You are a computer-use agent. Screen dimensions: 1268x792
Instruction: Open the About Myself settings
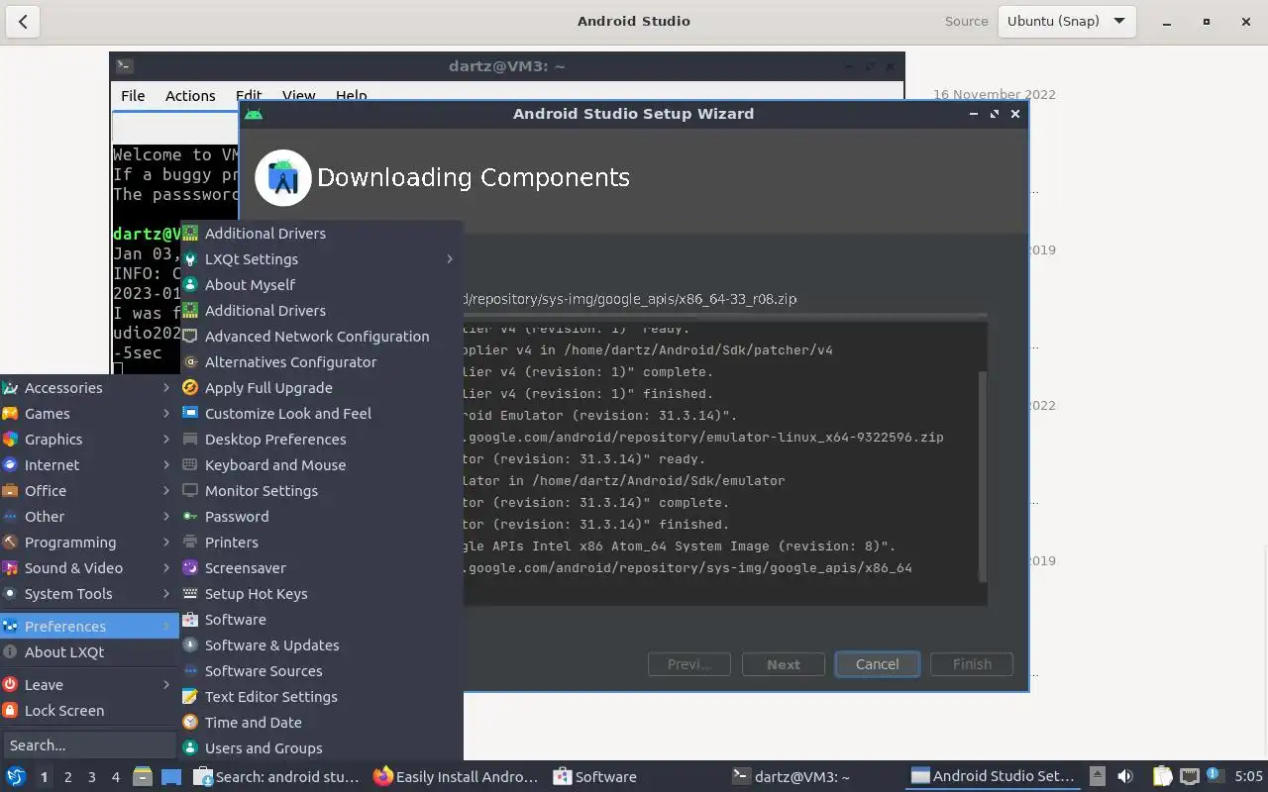click(321, 284)
